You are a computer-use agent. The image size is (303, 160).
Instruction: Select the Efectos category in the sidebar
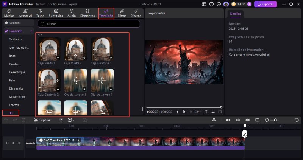pos(14,105)
